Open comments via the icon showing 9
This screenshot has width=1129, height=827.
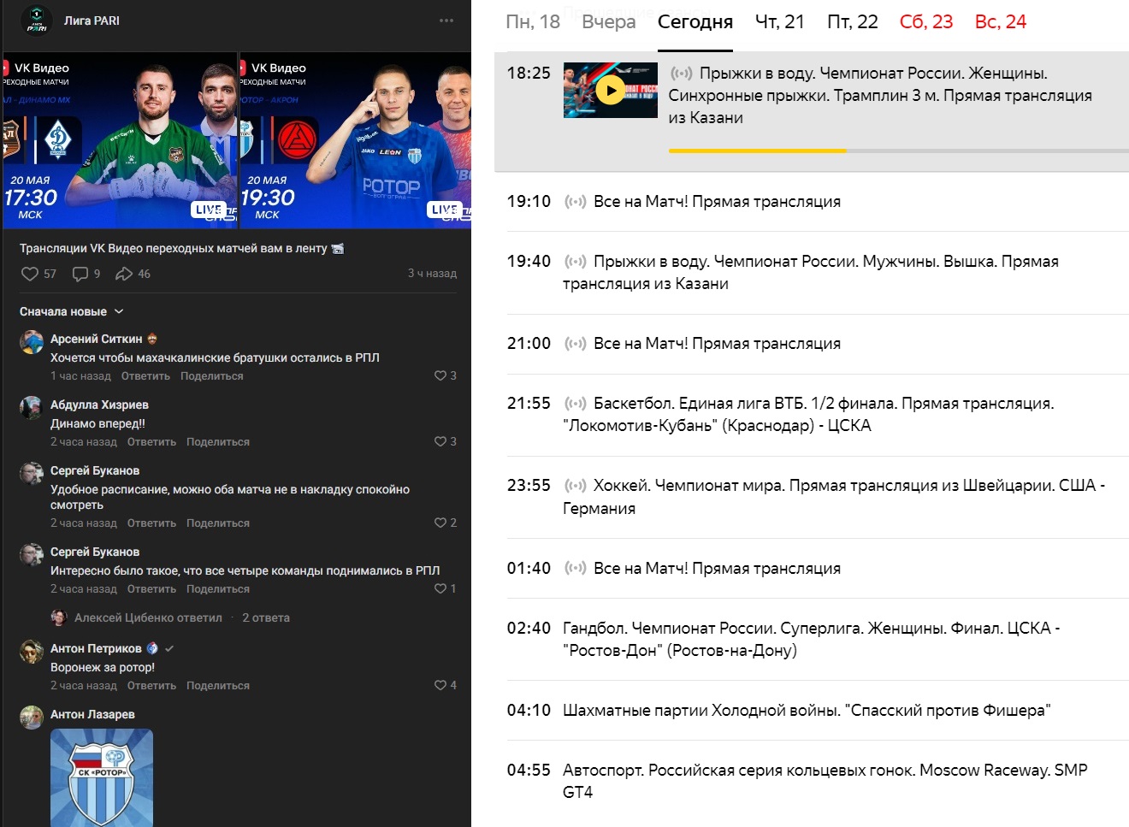[80, 274]
